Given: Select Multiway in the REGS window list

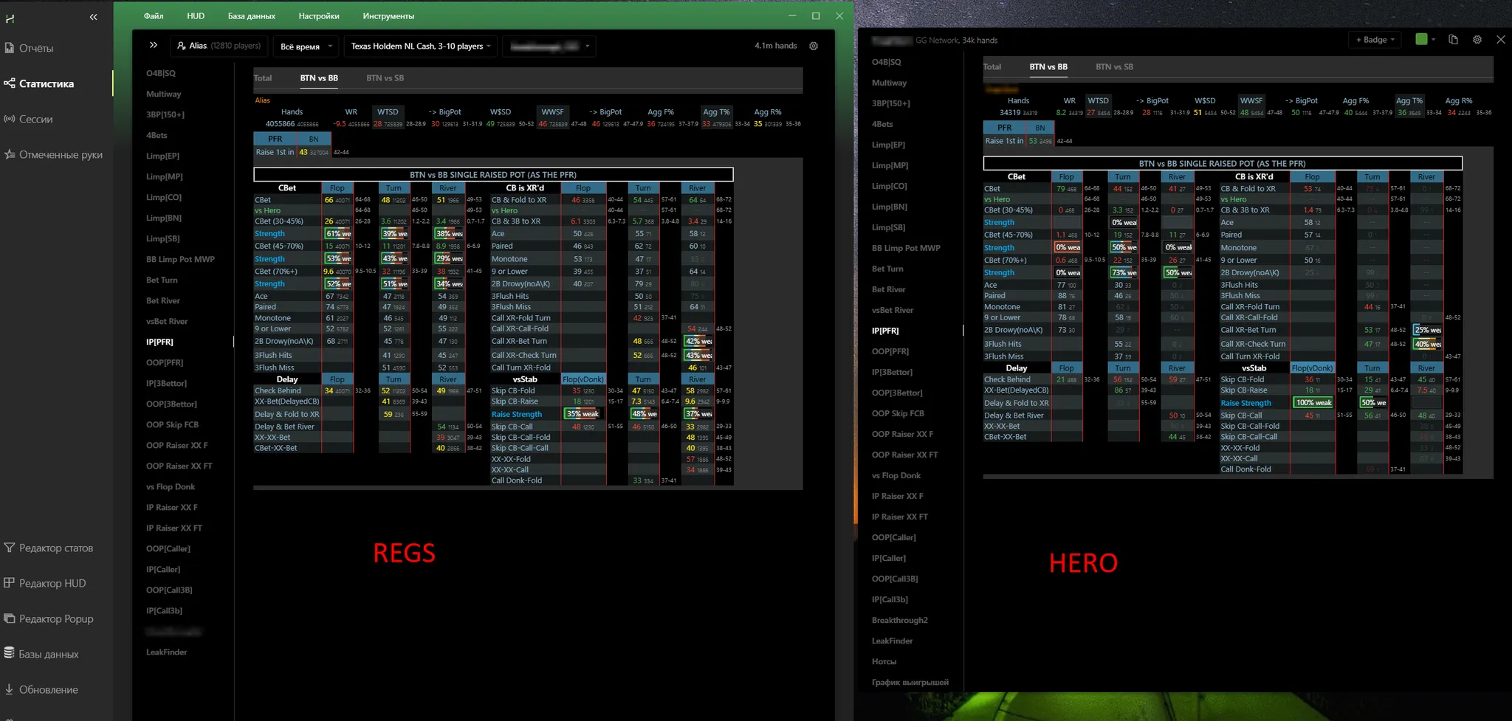Looking at the screenshot, I should (163, 94).
